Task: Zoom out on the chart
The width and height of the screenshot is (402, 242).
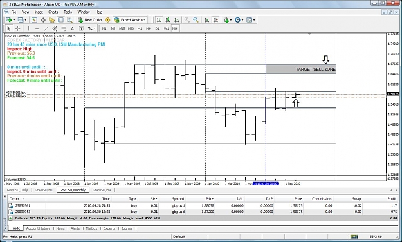Action: [196, 20]
